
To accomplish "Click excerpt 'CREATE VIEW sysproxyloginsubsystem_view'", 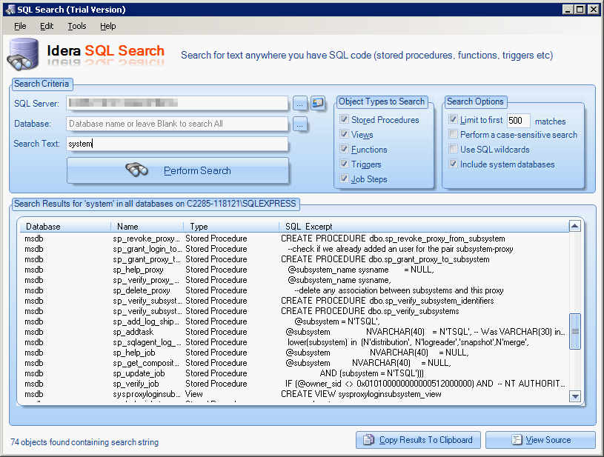I will pos(361,395).
